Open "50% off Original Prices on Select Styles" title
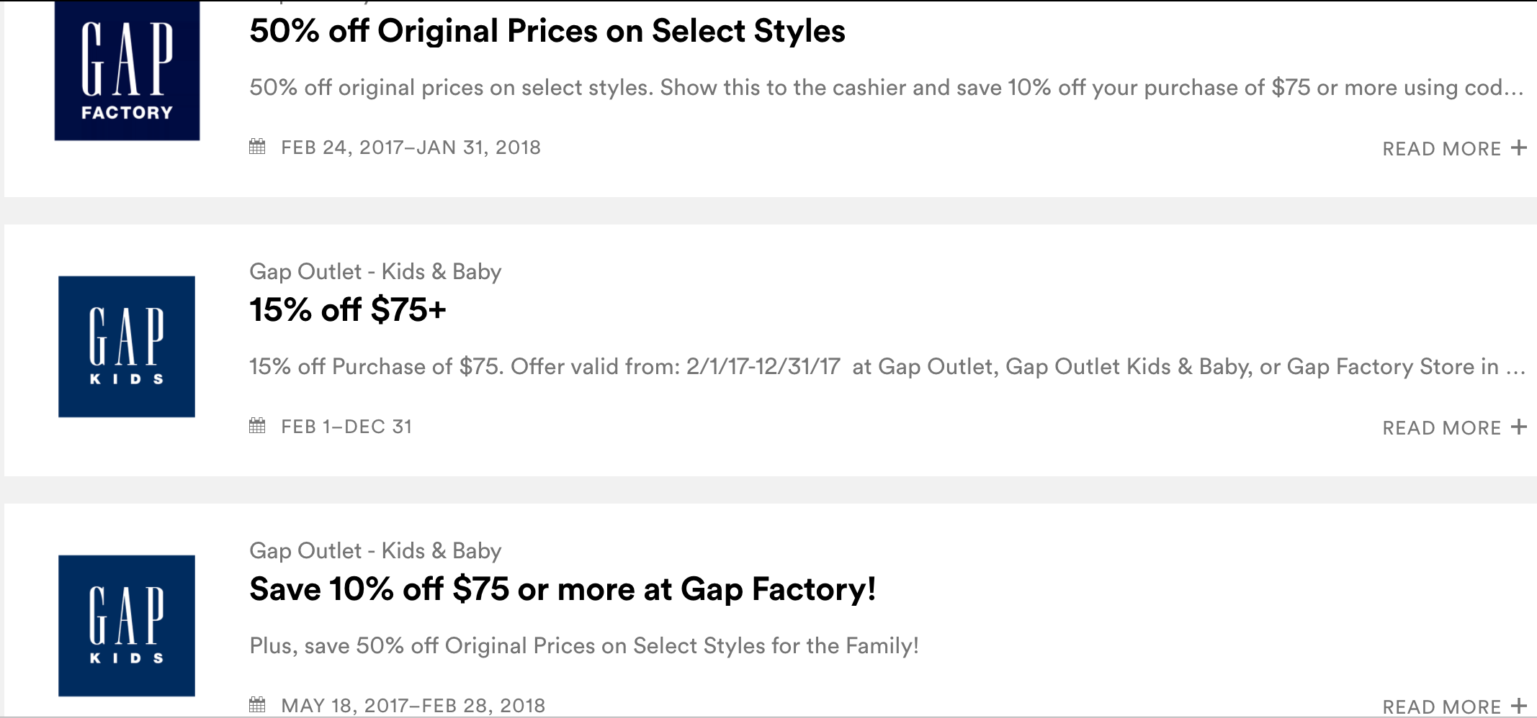This screenshot has width=1537, height=718. click(547, 31)
